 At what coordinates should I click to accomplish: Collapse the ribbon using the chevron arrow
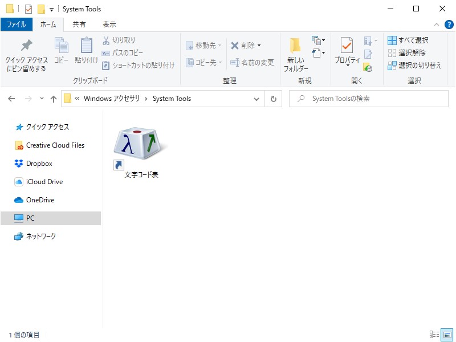pos(436,24)
